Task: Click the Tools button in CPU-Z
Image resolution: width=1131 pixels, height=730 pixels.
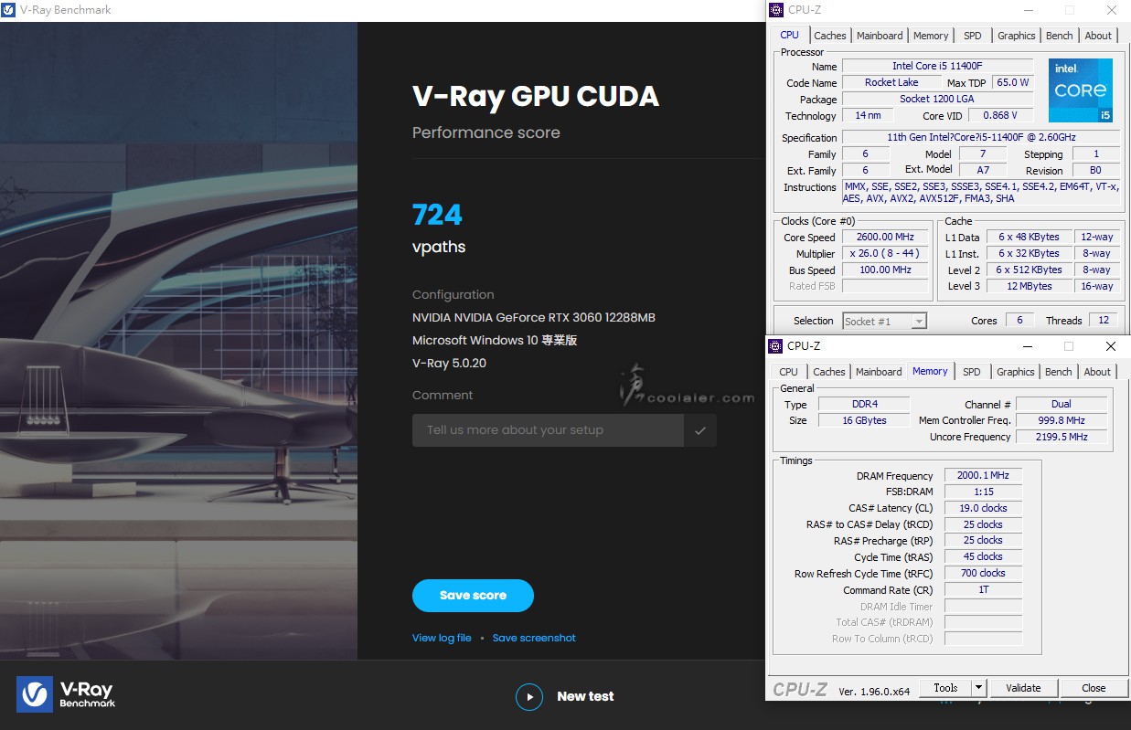Action: [945, 688]
